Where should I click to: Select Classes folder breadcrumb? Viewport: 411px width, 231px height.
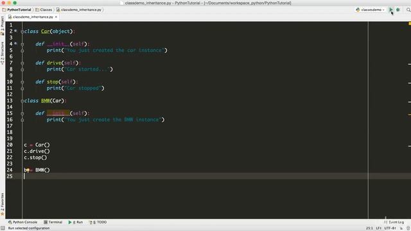click(44, 10)
